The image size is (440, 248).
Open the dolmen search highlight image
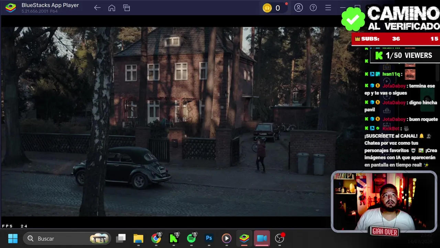click(99, 238)
